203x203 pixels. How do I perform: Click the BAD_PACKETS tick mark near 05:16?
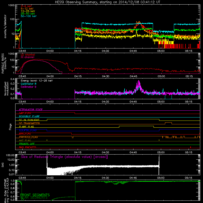[191, 147]
